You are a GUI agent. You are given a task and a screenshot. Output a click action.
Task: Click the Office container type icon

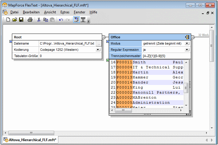point(187,37)
